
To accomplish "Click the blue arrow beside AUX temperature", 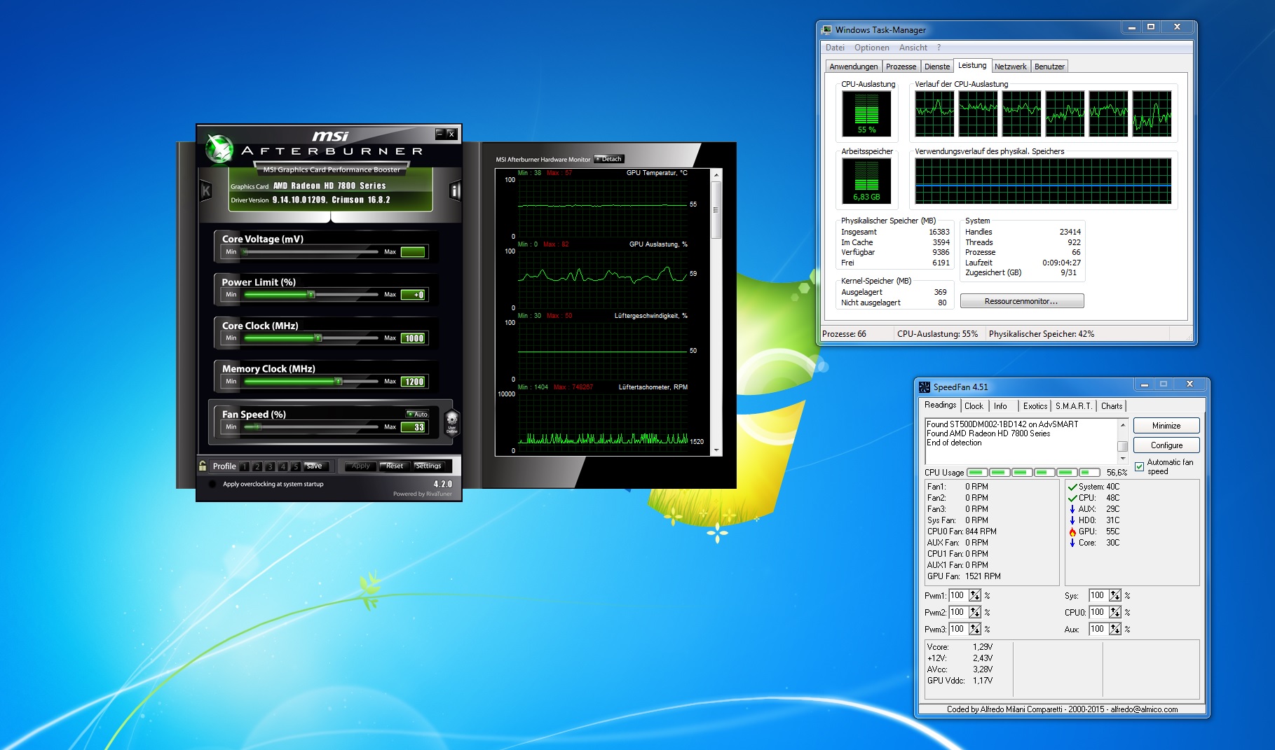I will tap(1072, 509).
